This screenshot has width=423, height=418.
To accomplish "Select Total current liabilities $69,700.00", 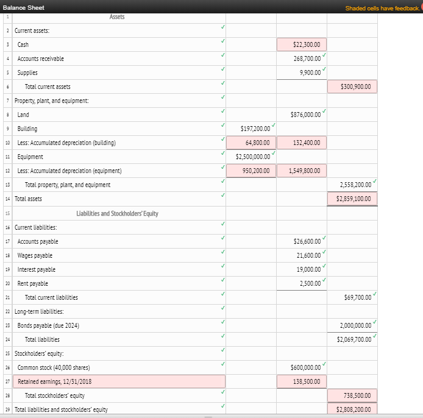I will pyautogui.click(x=352, y=297).
